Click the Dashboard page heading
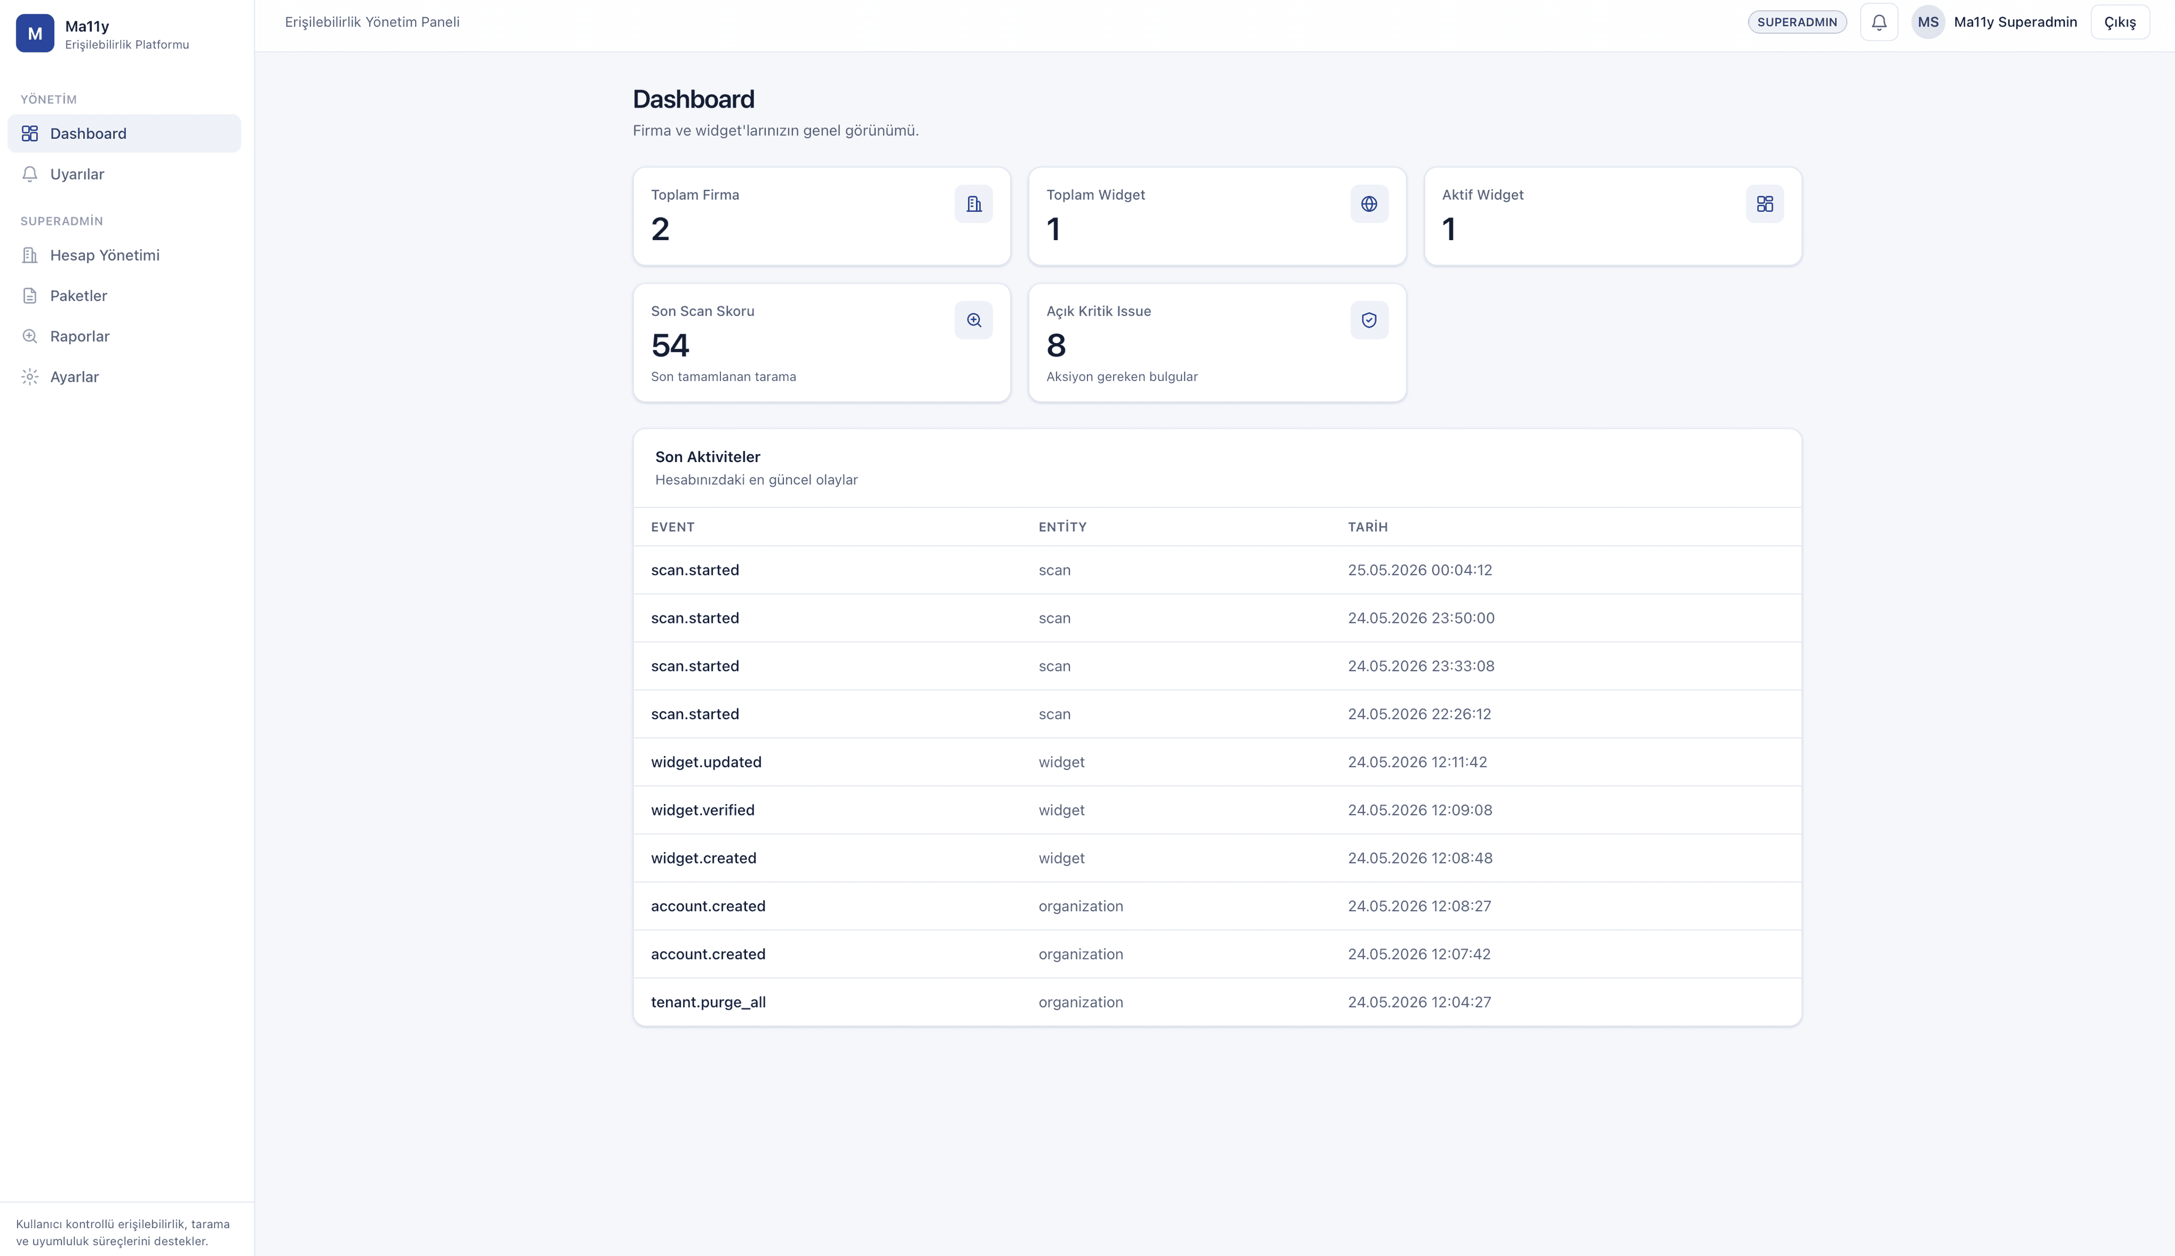 (693, 100)
